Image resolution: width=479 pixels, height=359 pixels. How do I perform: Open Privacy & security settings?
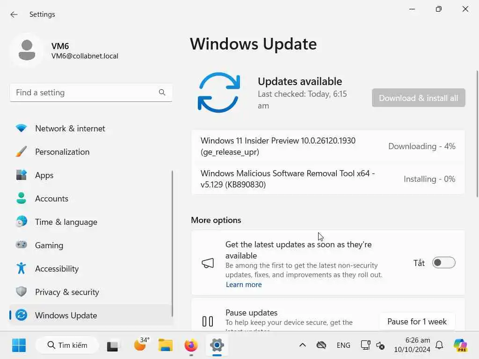pos(91,292)
